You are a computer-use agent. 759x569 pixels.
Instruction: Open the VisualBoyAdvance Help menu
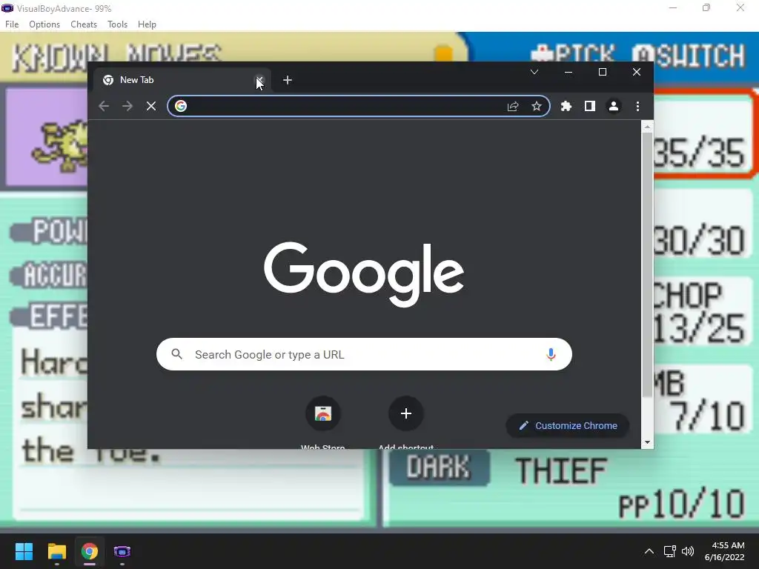pyautogui.click(x=147, y=24)
